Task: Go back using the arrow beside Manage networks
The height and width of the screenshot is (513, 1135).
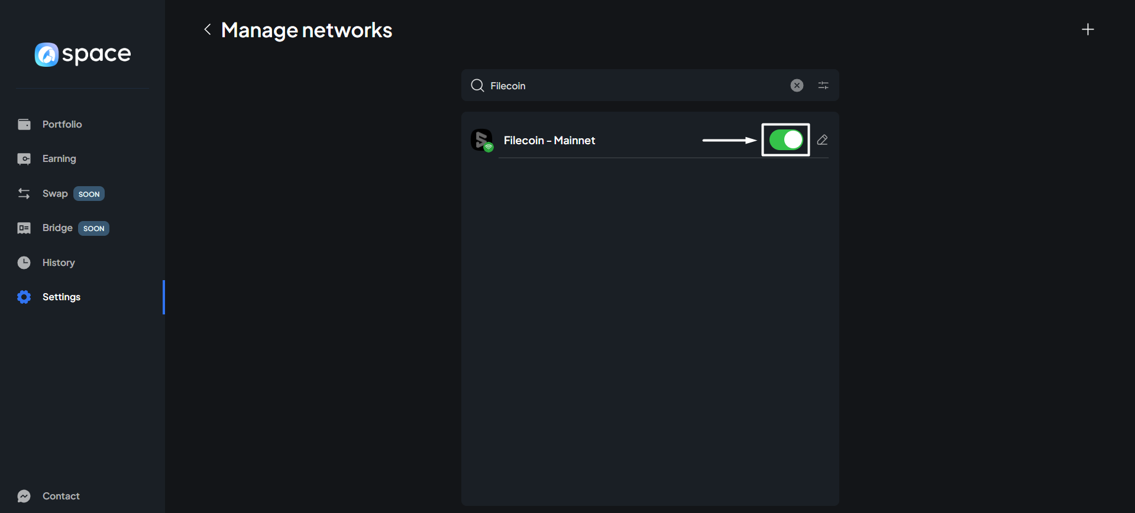Action: [207, 30]
